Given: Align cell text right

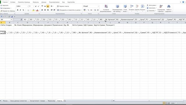Looking at the screenshot, I should pos(48,10).
